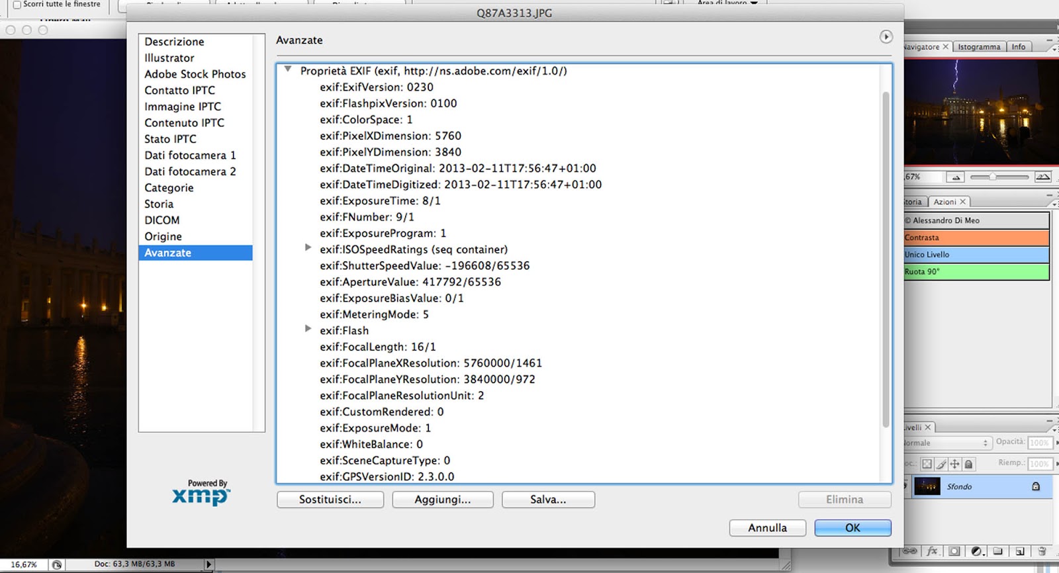Click the status bar preview icon beside zoom
This screenshot has height=573, width=1059.
coord(57,565)
